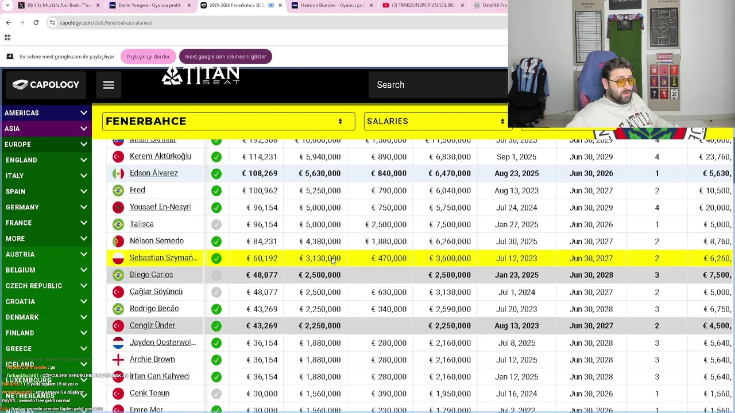Open the FENERBAHCE club dropdown
The height and width of the screenshot is (413, 735).
[229, 121]
